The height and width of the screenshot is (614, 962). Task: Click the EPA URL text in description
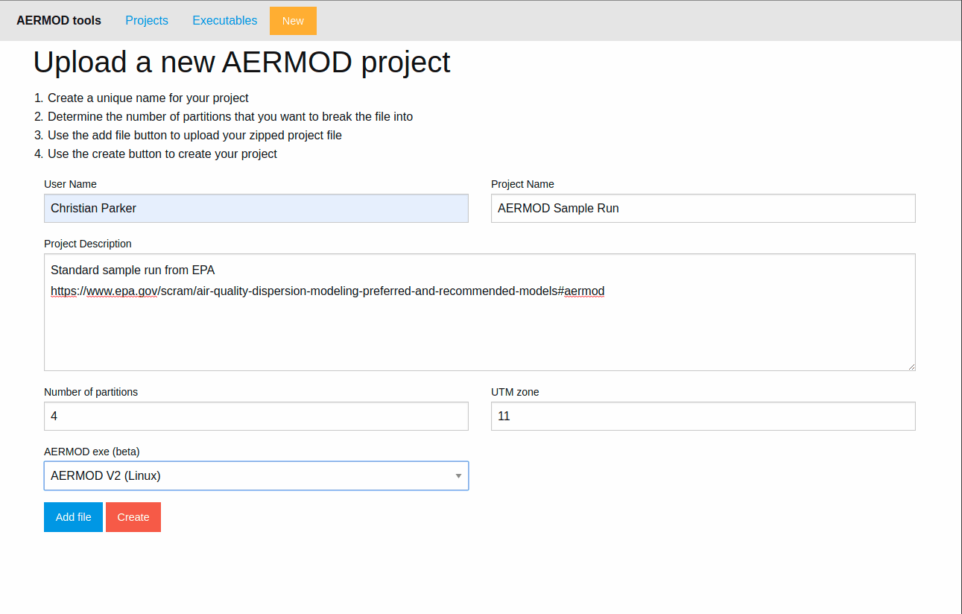click(x=327, y=291)
